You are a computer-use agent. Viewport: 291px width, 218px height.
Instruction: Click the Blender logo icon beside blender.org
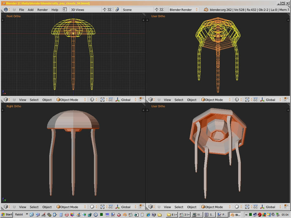pos(206,10)
